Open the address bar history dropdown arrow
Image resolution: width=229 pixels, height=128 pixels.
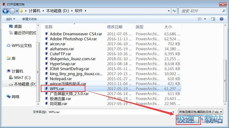tap(169, 11)
